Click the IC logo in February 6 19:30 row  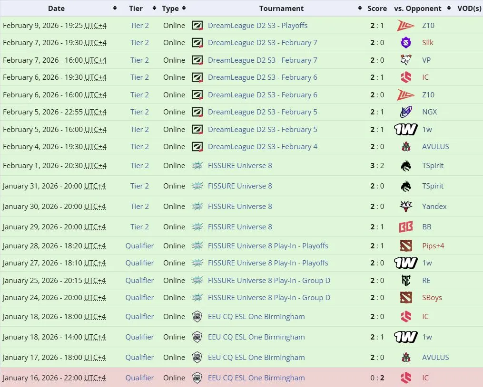point(406,77)
